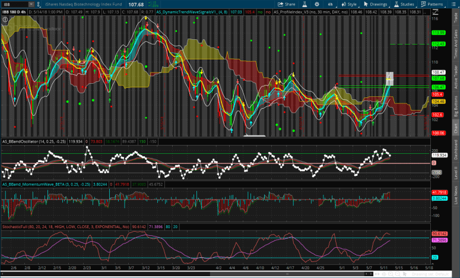Click Drawing set: Default label
The image size is (460, 278).
pyautogui.click(x=430, y=274)
